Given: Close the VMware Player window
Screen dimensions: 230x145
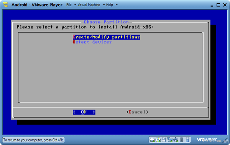Looking at the screenshot, I should 225,5.
